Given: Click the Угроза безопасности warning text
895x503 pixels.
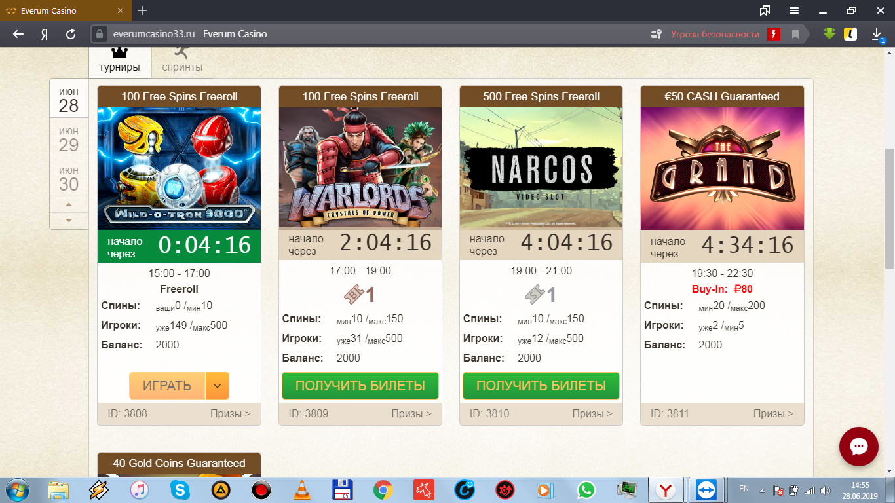Looking at the screenshot, I should click(x=715, y=34).
